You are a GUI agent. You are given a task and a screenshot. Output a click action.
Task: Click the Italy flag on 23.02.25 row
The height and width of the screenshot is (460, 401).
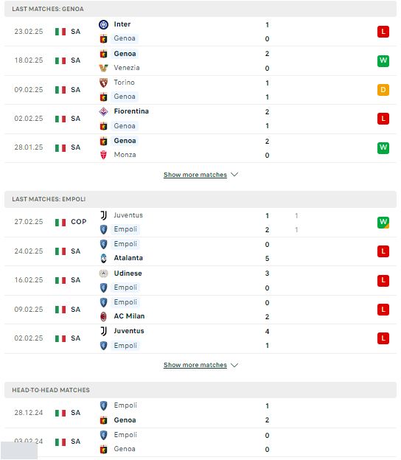pyautogui.click(x=60, y=32)
